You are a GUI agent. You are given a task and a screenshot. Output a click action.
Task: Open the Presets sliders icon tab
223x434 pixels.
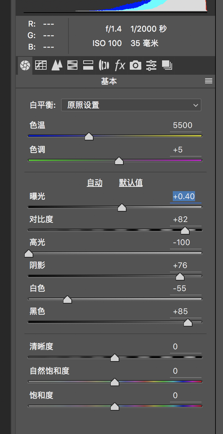[x=151, y=65]
